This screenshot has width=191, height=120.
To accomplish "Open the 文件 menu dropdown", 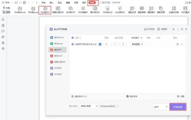I will tap(7, 3).
